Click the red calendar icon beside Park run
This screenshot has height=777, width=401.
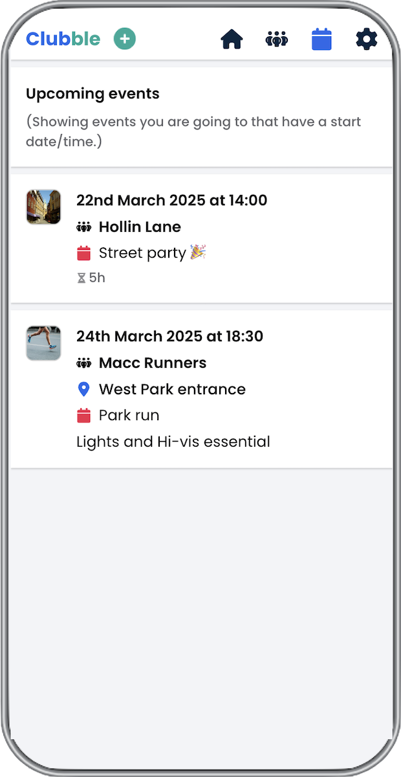pyautogui.click(x=83, y=416)
